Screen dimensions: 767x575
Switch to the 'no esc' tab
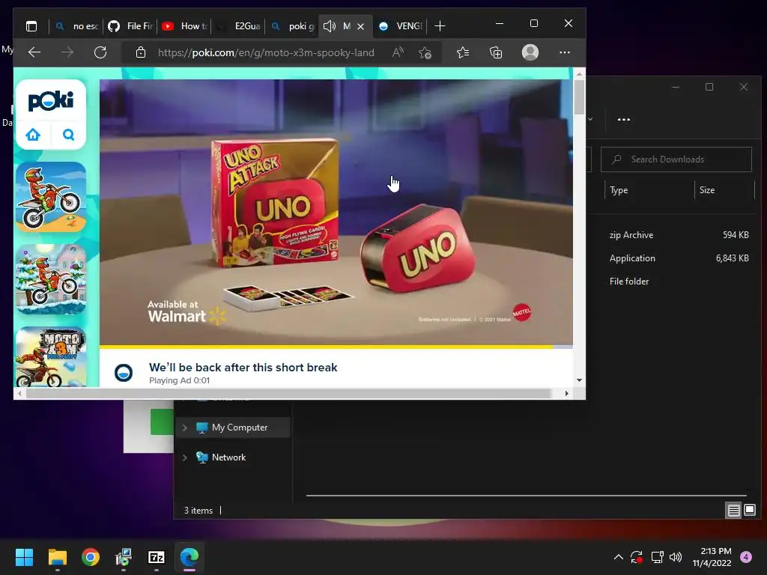[77, 26]
